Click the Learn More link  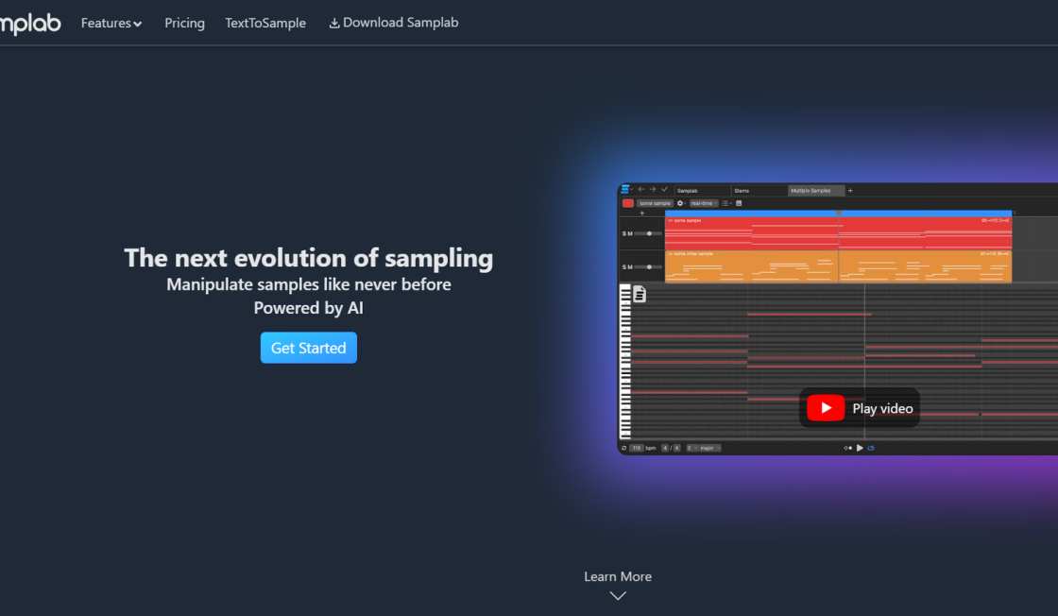(617, 576)
